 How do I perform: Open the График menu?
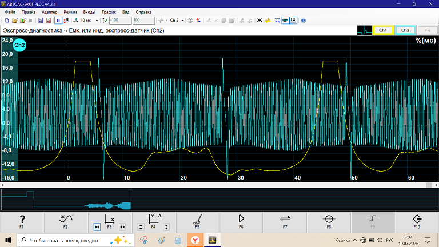pyautogui.click(x=109, y=12)
